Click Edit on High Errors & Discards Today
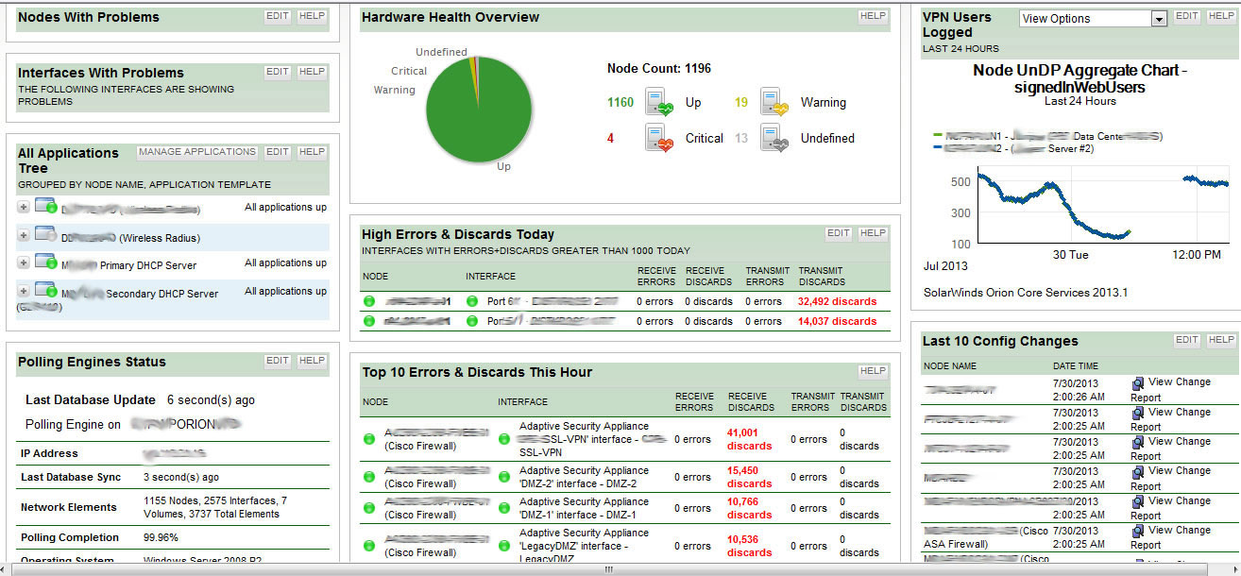Screen dimensions: 1241x576 [x=839, y=233]
